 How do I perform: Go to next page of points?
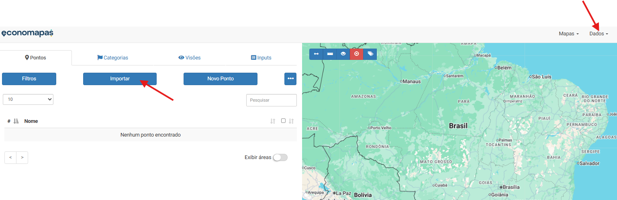pos(22,157)
